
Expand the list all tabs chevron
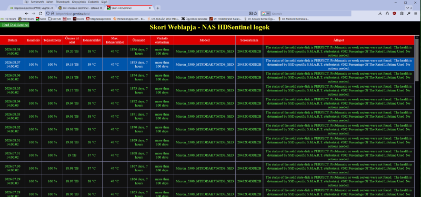click(x=409, y=8)
